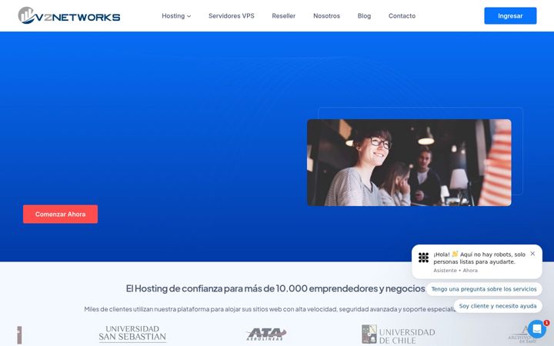Open the Nosotros menu item
Viewport: 554px width, 346px height.
click(326, 16)
